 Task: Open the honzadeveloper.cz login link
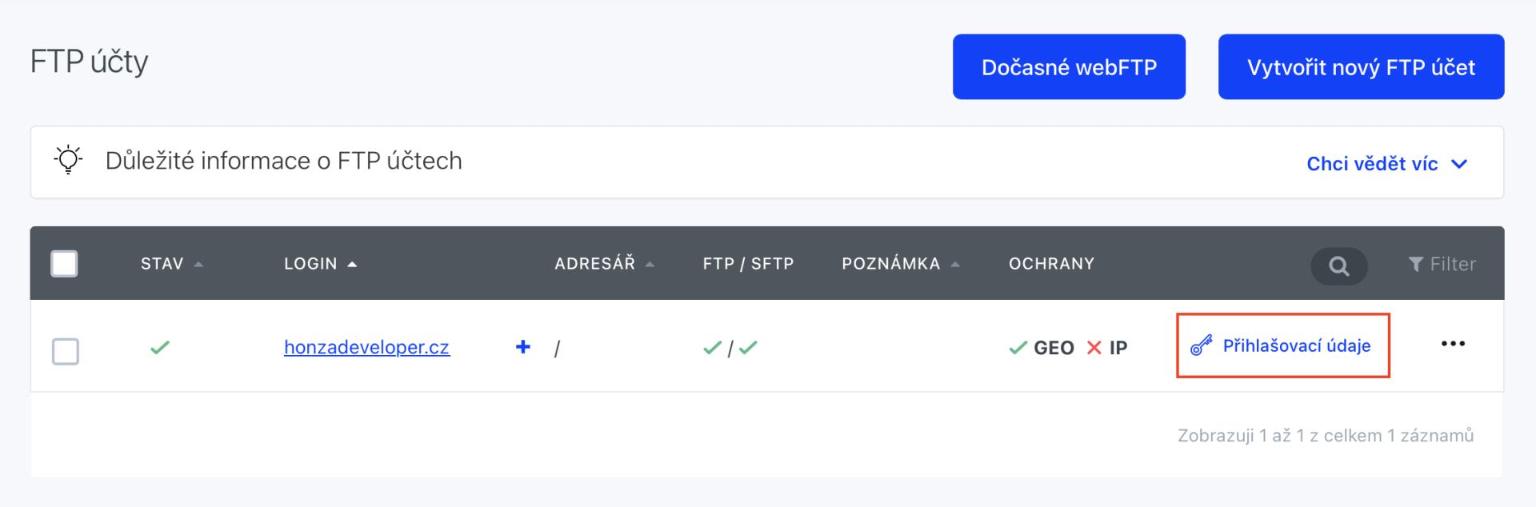366,347
